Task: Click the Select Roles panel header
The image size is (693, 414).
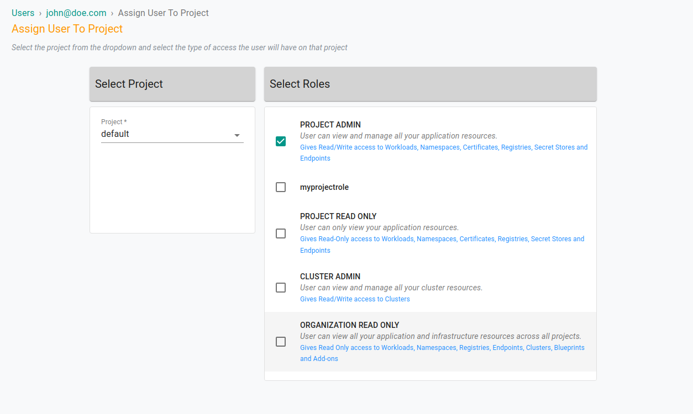Action: click(x=431, y=84)
